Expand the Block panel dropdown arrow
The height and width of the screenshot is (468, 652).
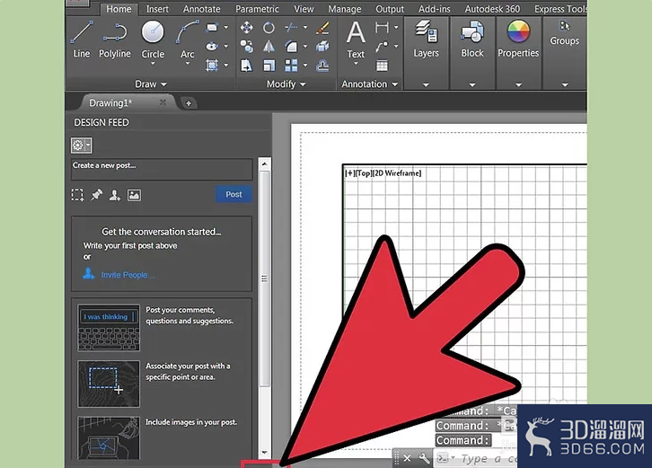click(x=472, y=84)
